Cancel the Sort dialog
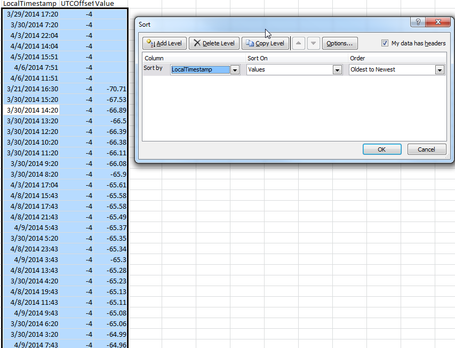This screenshot has width=455, height=348. [x=426, y=149]
